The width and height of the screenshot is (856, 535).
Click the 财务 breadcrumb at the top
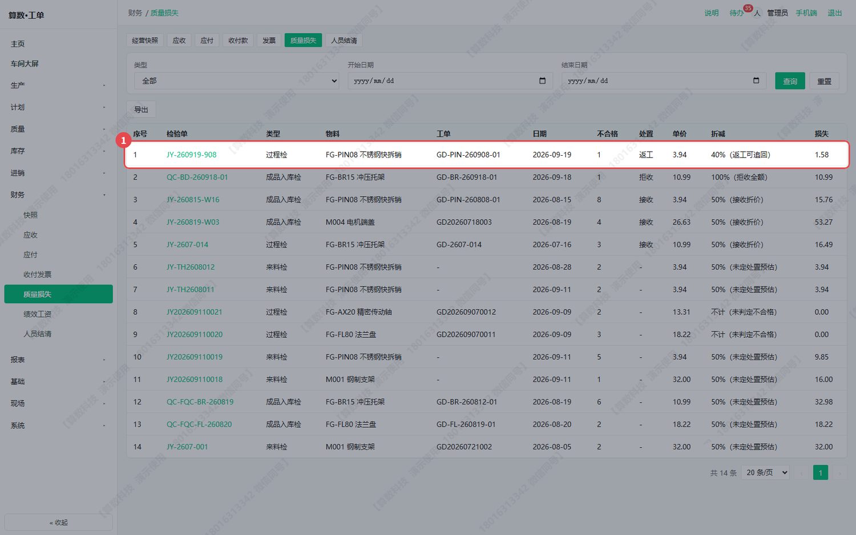pos(135,13)
